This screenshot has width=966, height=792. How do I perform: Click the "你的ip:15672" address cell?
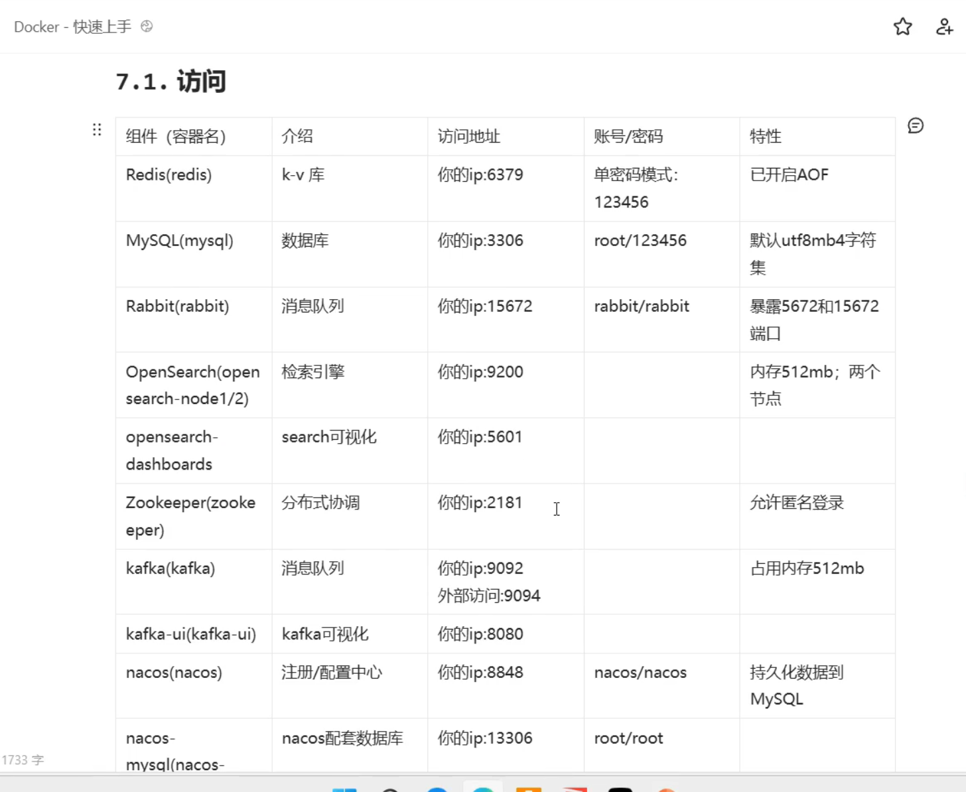[506, 320]
